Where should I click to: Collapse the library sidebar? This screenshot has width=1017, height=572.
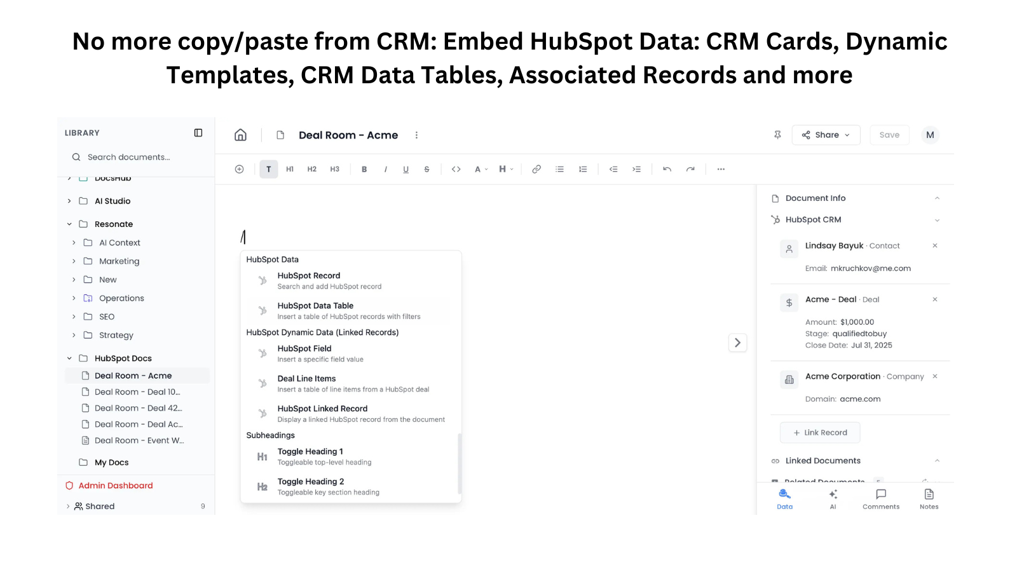[198, 132]
